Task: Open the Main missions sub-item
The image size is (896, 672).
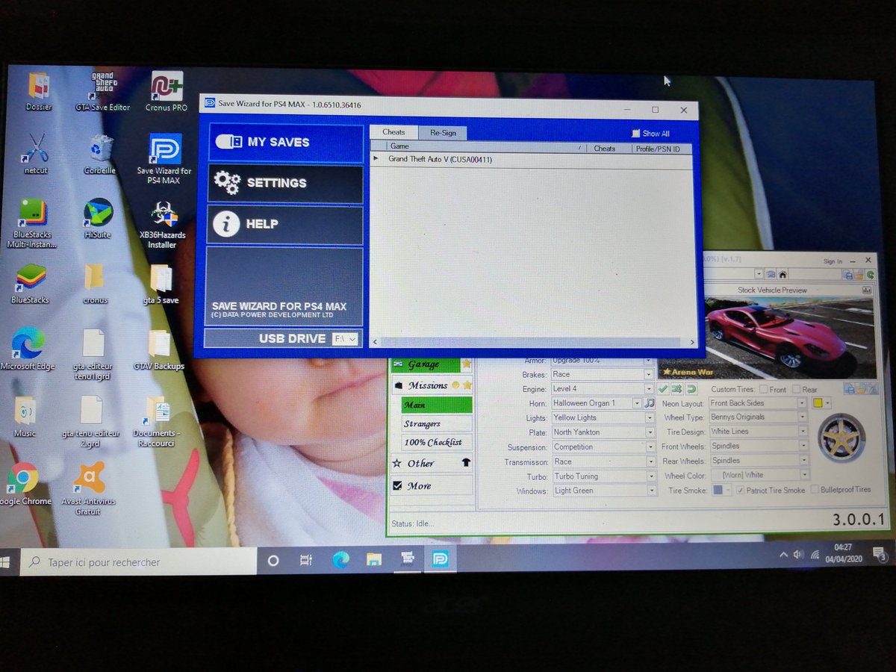Action: [x=437, y=405]
